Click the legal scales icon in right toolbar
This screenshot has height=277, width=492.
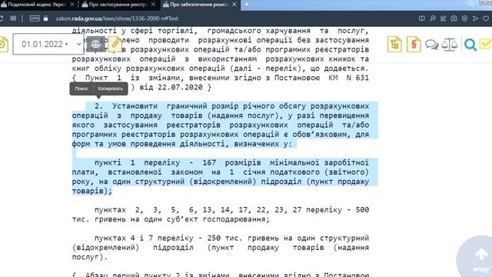point(449,45)
